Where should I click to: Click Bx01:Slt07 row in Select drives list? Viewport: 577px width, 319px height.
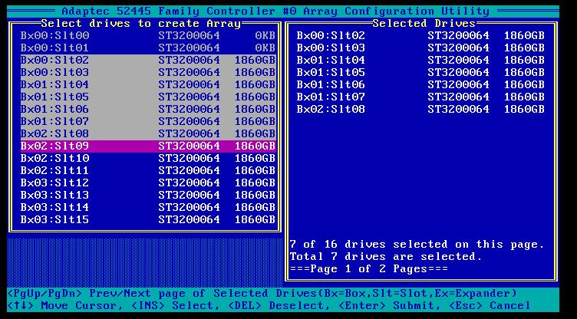click(x=148, y=121)
